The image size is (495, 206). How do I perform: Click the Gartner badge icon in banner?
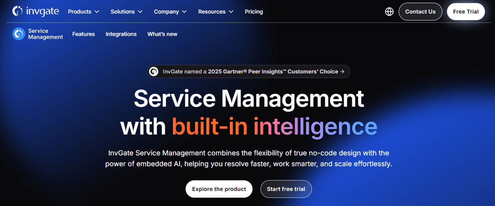click(x=154, y=72)
